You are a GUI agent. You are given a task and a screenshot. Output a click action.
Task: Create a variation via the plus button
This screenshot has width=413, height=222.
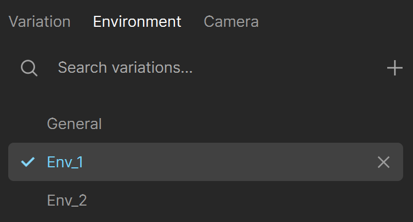click(394, 68)
